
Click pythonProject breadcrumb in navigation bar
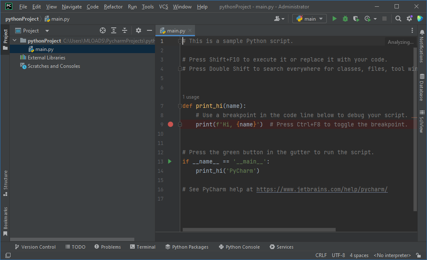point(22,19)
